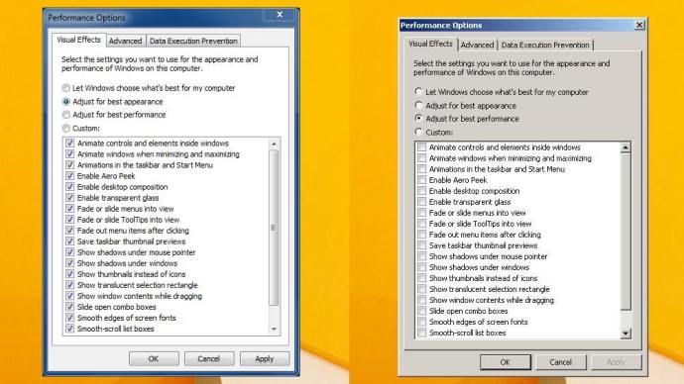684x384 pixels.
Task: Check Slide open combo boxes in right dialog
Action: [422, 311]
